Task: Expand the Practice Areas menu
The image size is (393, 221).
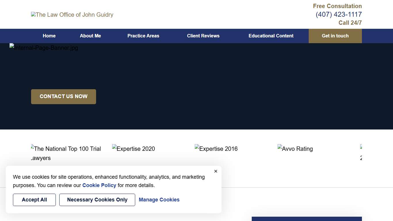Action: click(x=143, y=36)
